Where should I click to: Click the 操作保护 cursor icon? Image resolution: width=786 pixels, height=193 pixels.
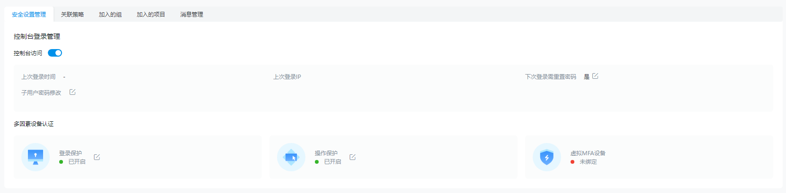coord(291,157)
